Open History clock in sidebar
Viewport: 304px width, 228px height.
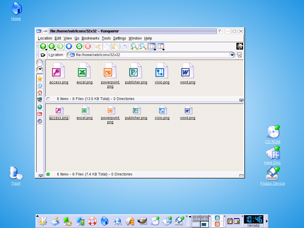pyautogui.click(x=40, y=86)
